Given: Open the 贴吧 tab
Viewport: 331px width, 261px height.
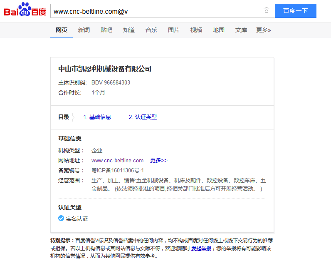Looking at the screenshot, I should 106,30.
